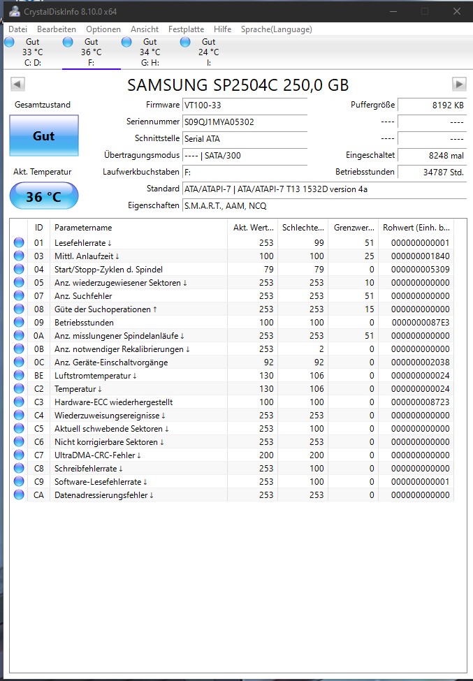This screenshot has width=473, height=681.
Task: Click status orb for Nicht korrigierbare Sektoren
Action: tap(19, 441)
